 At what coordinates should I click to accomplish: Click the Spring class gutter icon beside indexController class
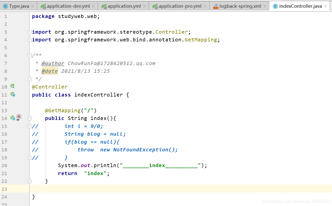pyautogui.click(x=12, y=95)
